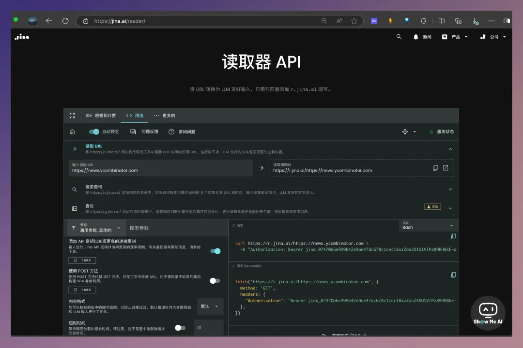Copy the reader URL with the copy icon
The width and height of the screenshot is (523, 348).
[x=435, y=168]
